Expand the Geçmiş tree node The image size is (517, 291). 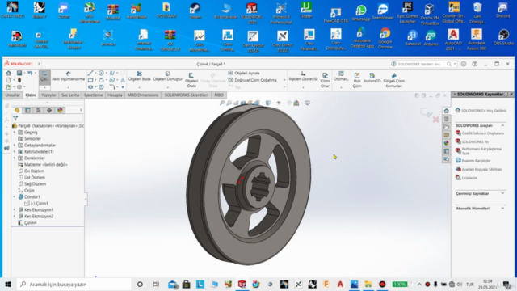pos(15,133)
